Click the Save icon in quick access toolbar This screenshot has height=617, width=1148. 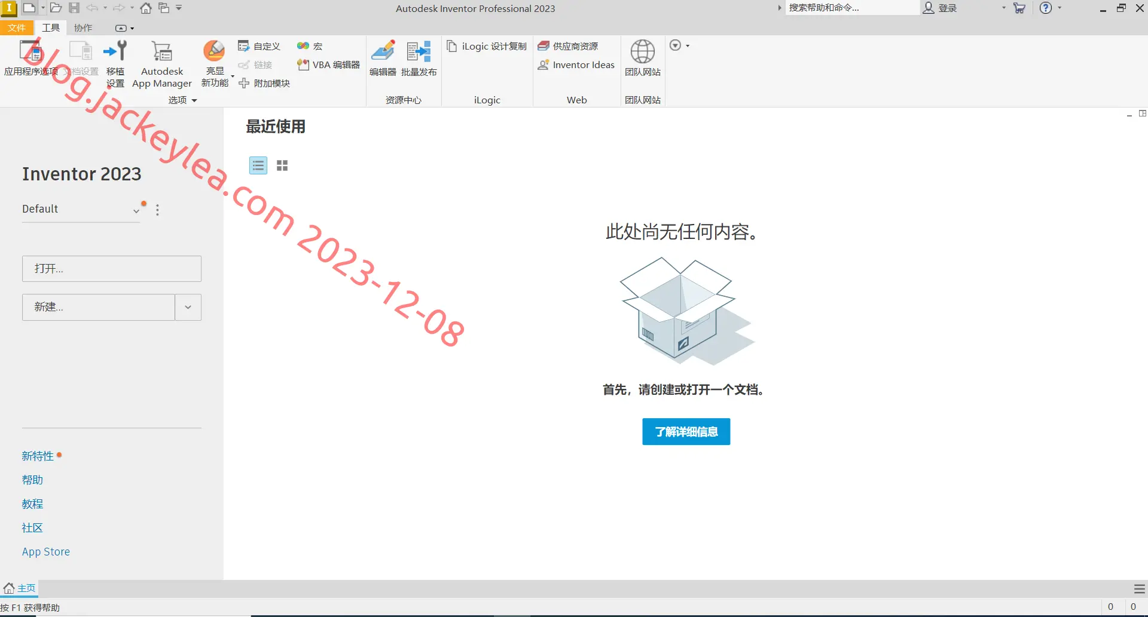[74, 8]
